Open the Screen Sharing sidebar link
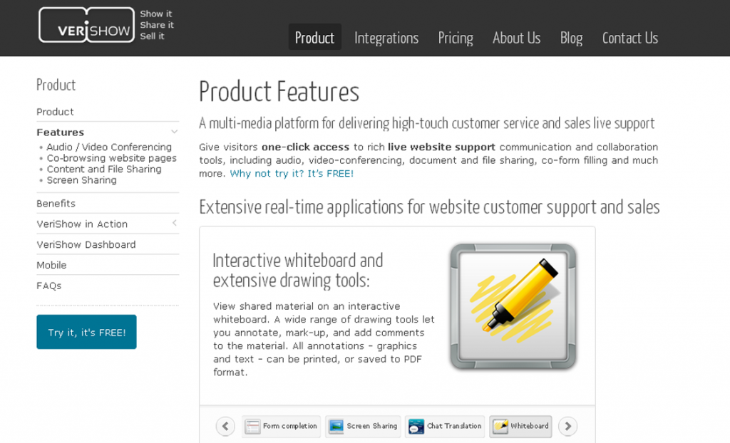Image resolution: width=730 pixels, height=443 pixels. [x=81, y=180]
